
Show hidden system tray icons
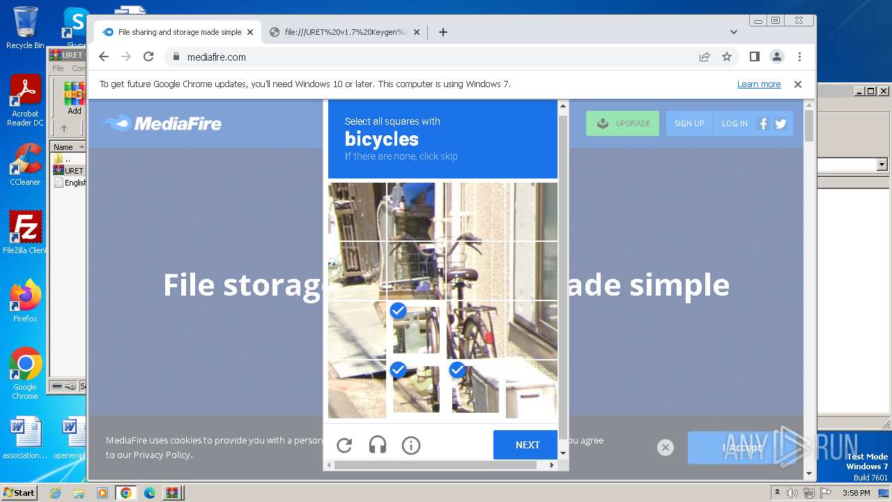click(777, 493)
